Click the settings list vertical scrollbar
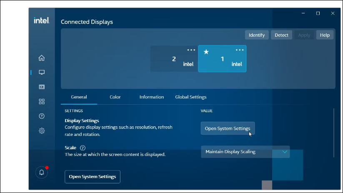This screenshot has width=343, height=193. coord(334,133)
